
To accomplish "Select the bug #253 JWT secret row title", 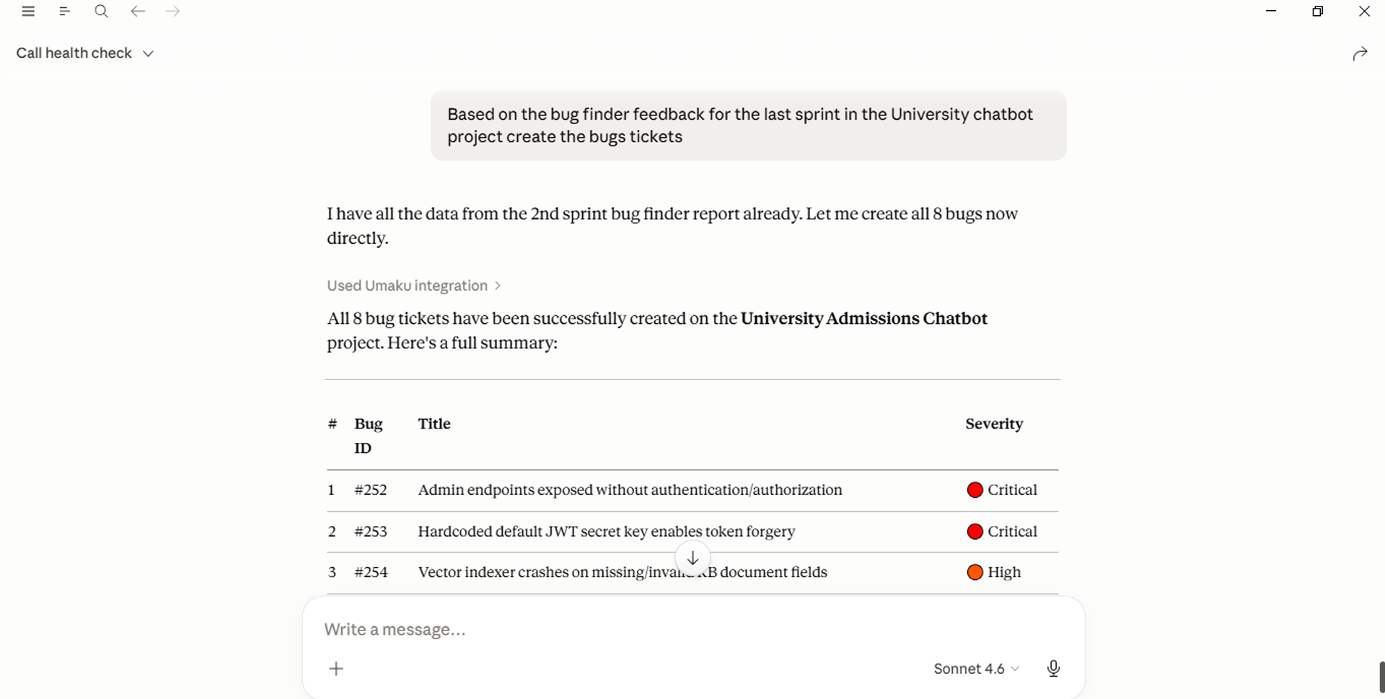I will [606, 532].
